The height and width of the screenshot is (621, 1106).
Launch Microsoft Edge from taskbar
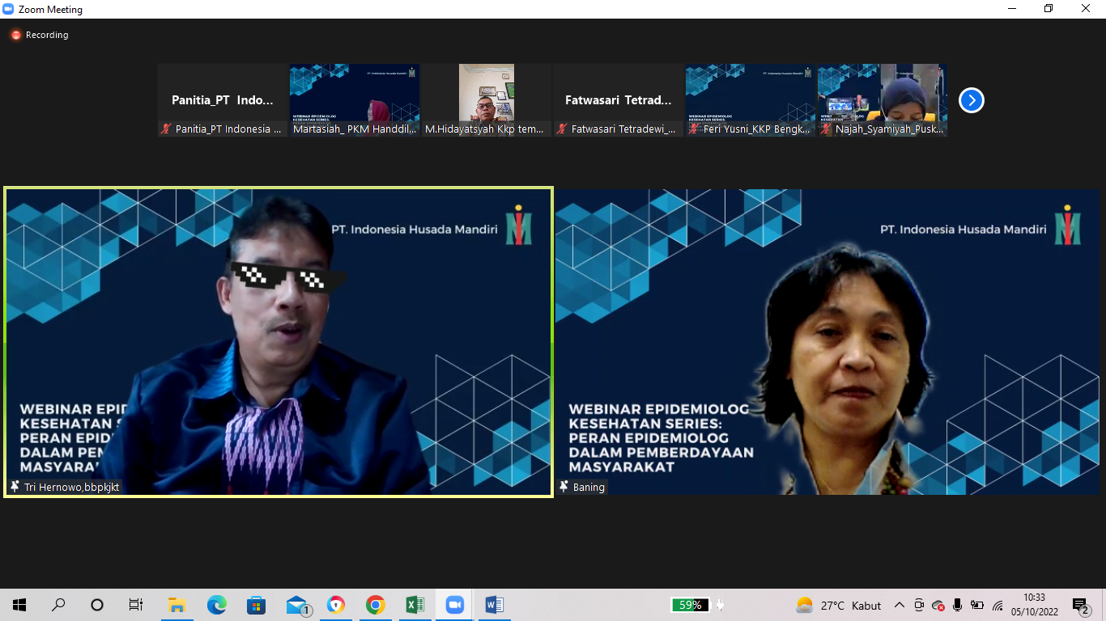click(x=216, y=605)
